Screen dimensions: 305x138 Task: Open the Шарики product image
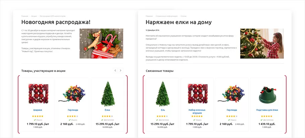(x=38, y=94)
